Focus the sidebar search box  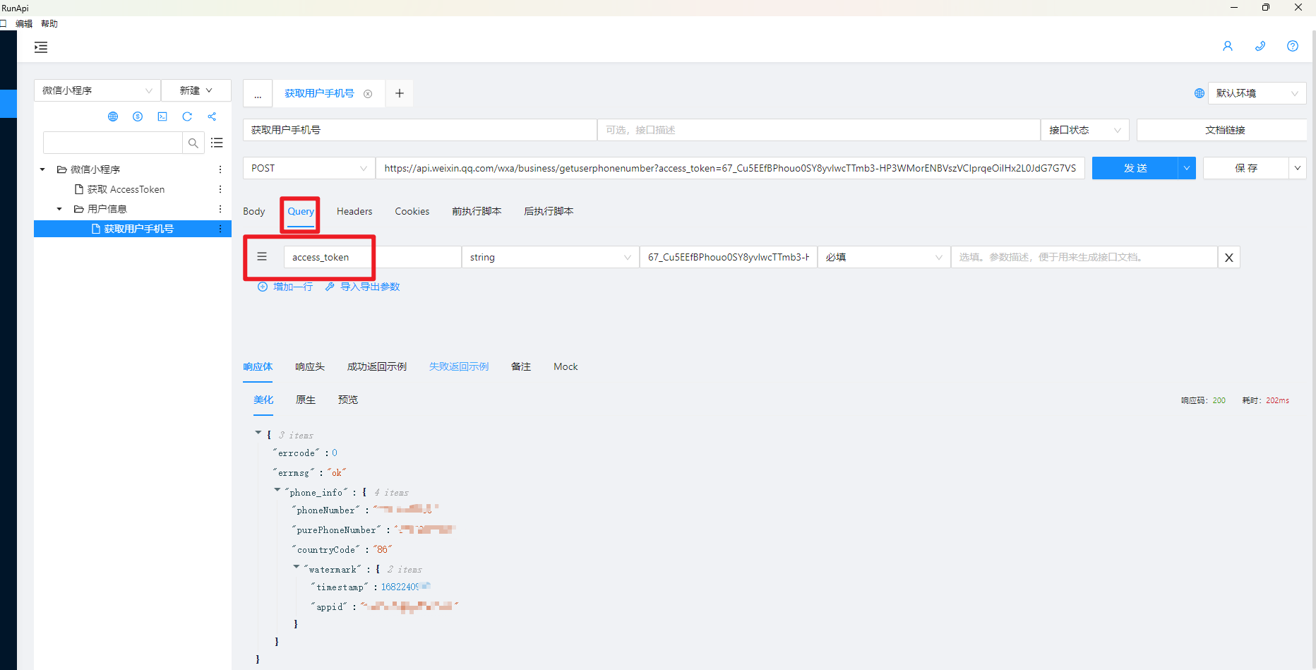tap(113, 143)
